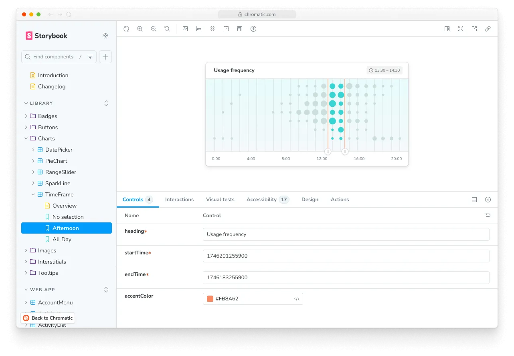Open story in a new tab
The width and height of the screenshot is (514, 356).
474,29
